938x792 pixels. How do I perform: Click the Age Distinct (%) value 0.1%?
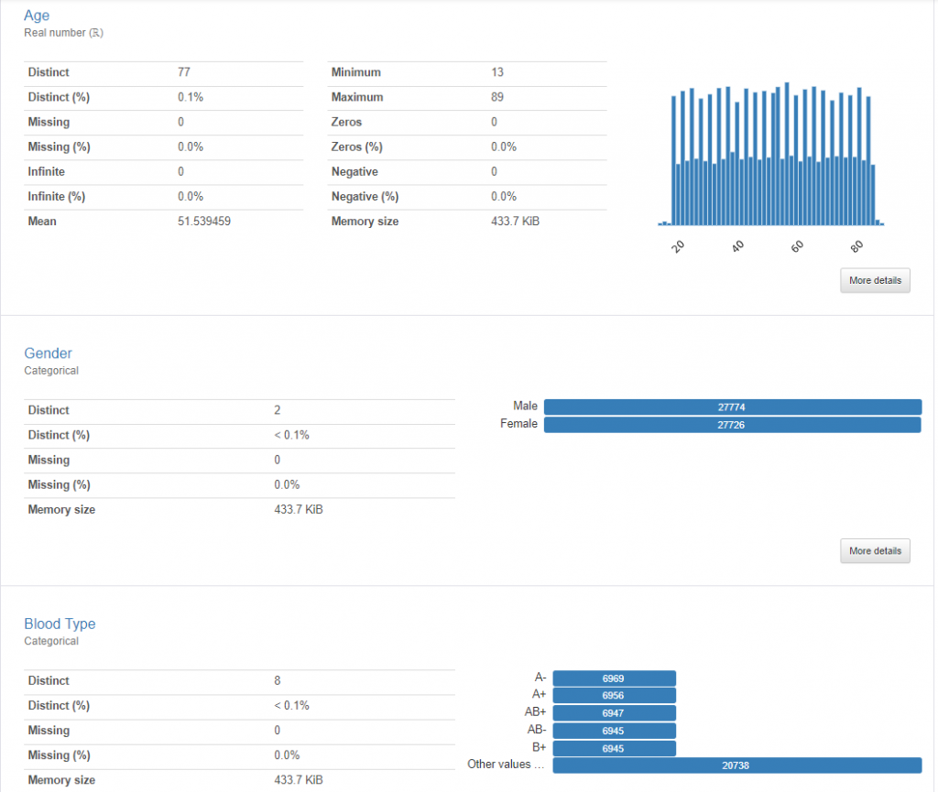[x=191, y=97]
